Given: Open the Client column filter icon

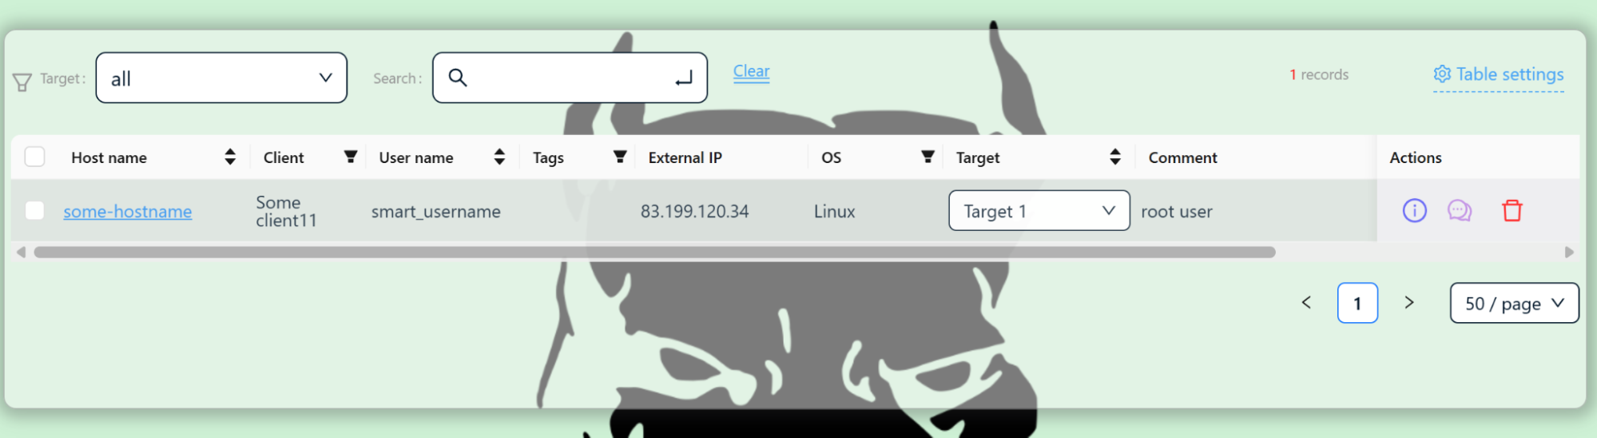Looking at the screenshot, I should [350, 157].
